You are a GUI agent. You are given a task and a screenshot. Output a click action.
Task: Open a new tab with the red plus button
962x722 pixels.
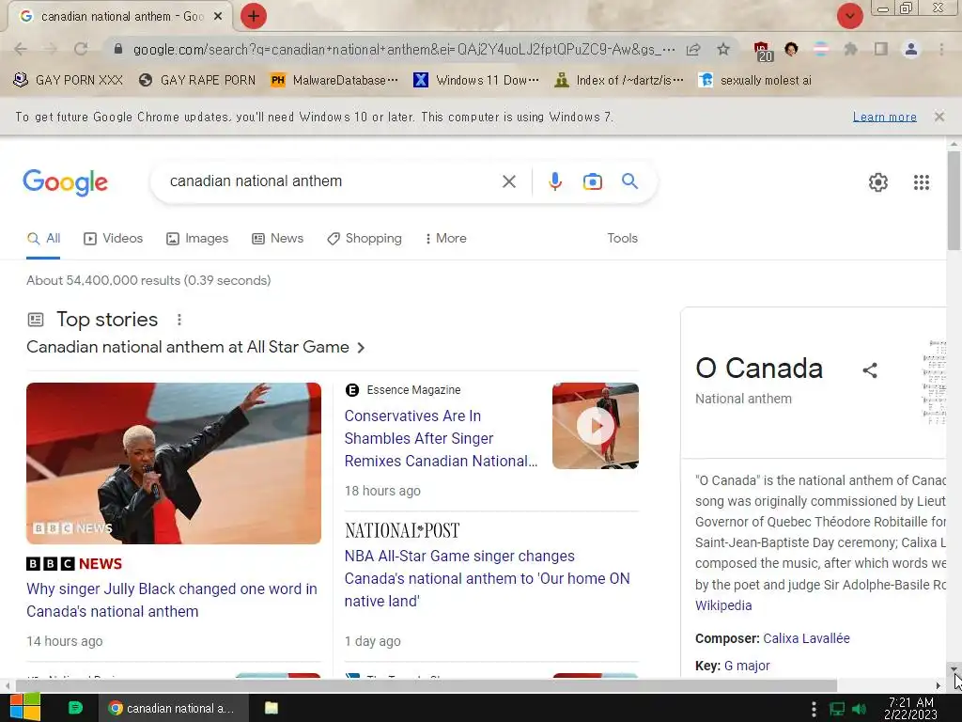coord(254,16)
